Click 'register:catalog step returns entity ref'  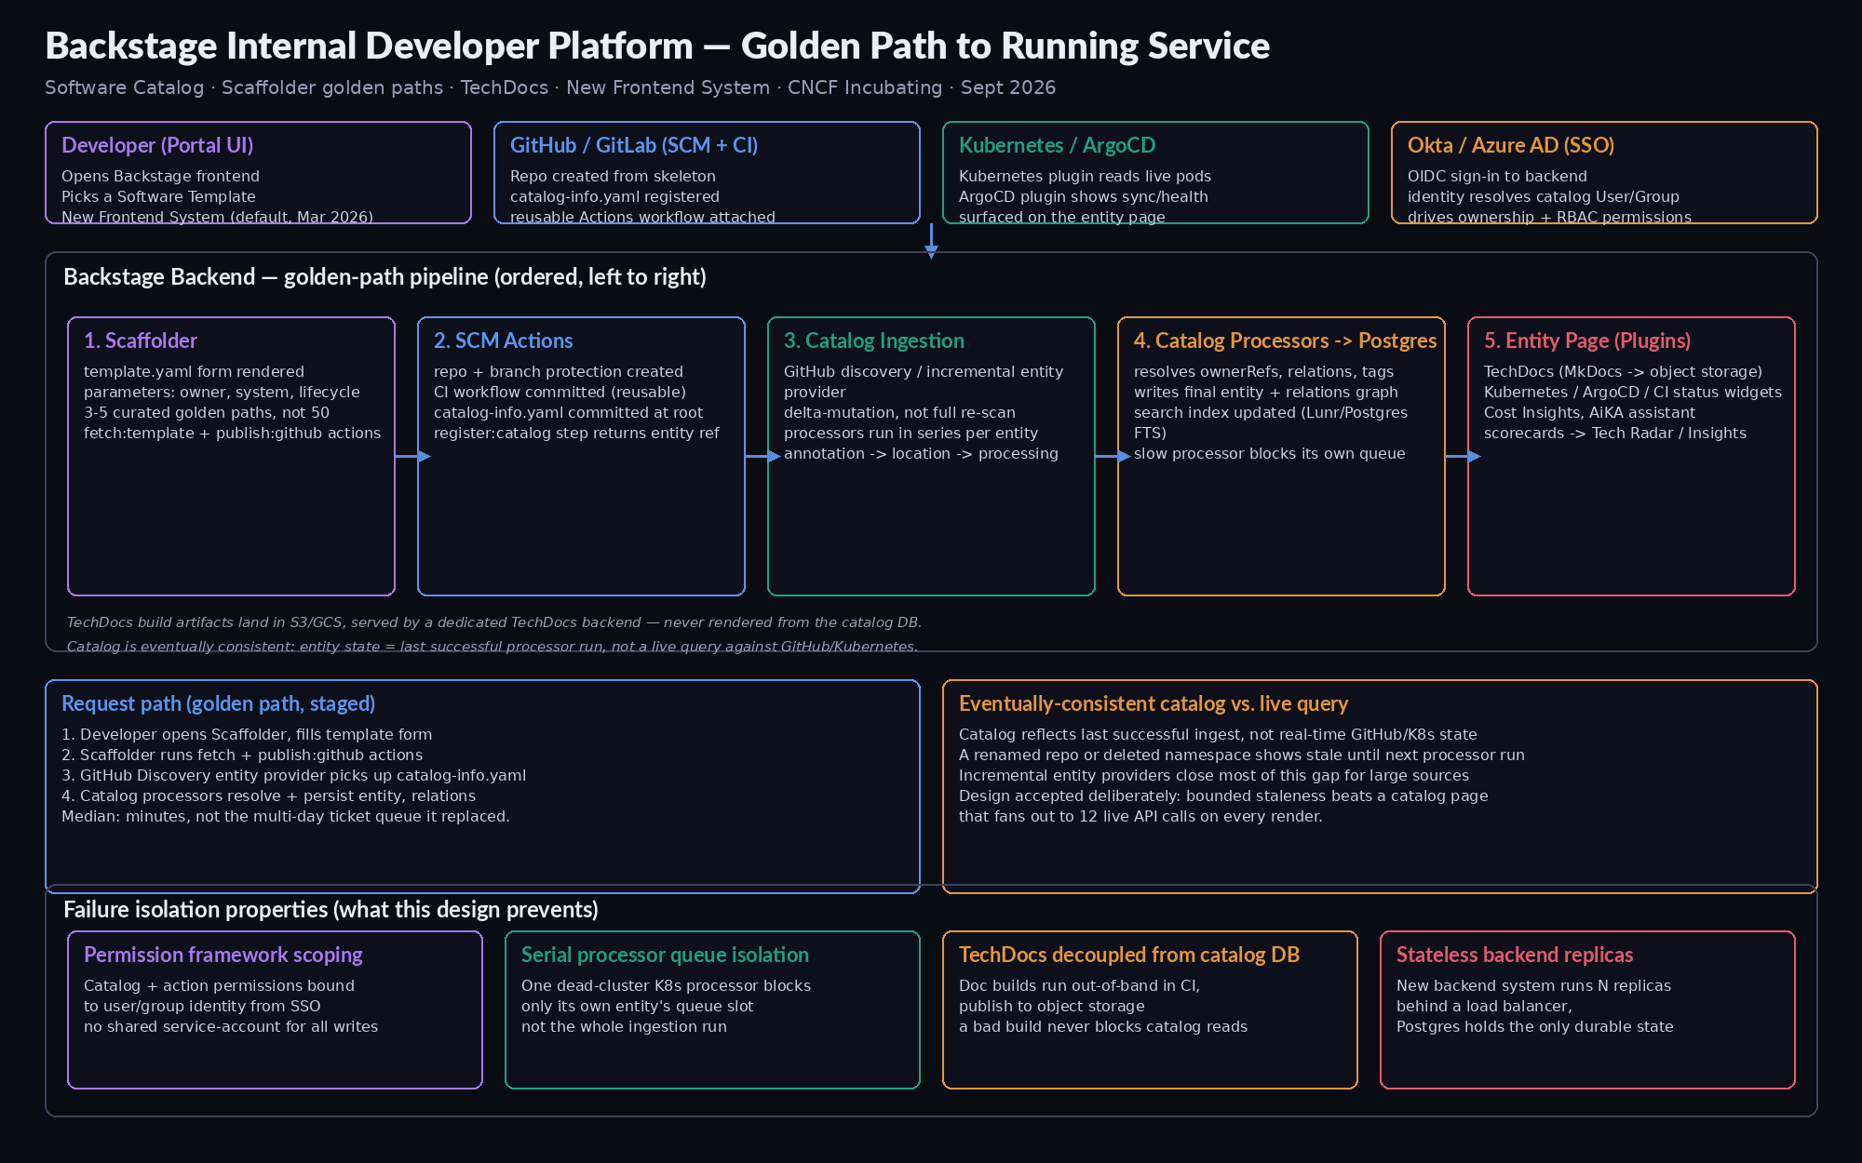coord(576,433)
